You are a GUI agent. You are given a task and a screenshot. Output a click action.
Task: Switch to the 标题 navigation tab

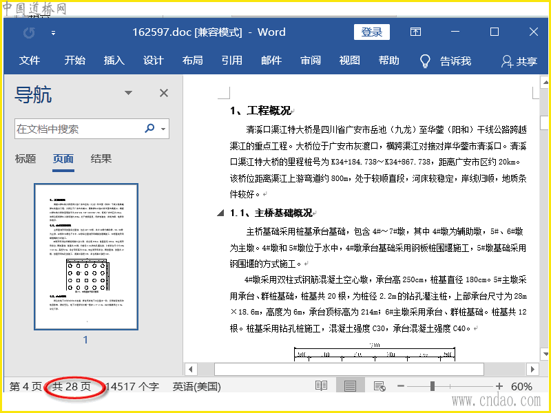click(25, 159)
